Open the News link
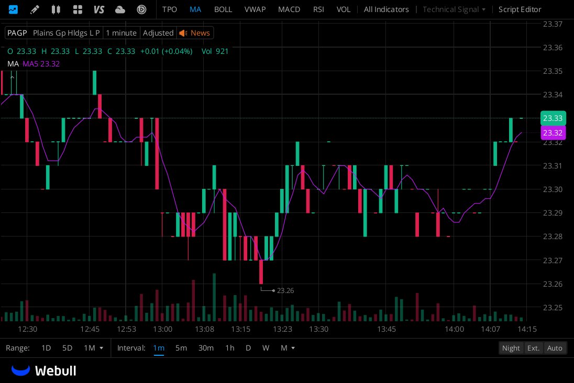This screenshot has height=383, width=574. click(200, 33)
